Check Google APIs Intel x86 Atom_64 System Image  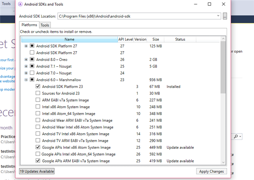38,154
